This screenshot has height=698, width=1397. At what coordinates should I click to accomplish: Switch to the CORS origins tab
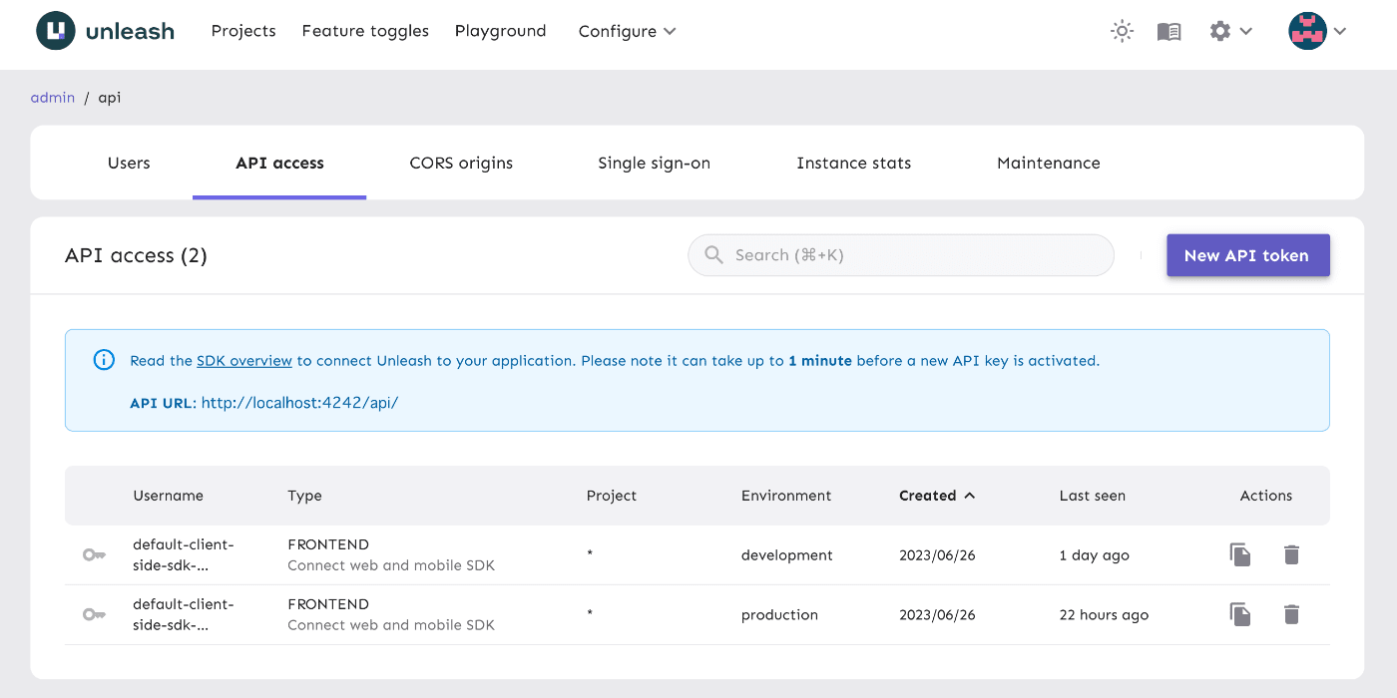pyautogui.click(x=460, y=163)
